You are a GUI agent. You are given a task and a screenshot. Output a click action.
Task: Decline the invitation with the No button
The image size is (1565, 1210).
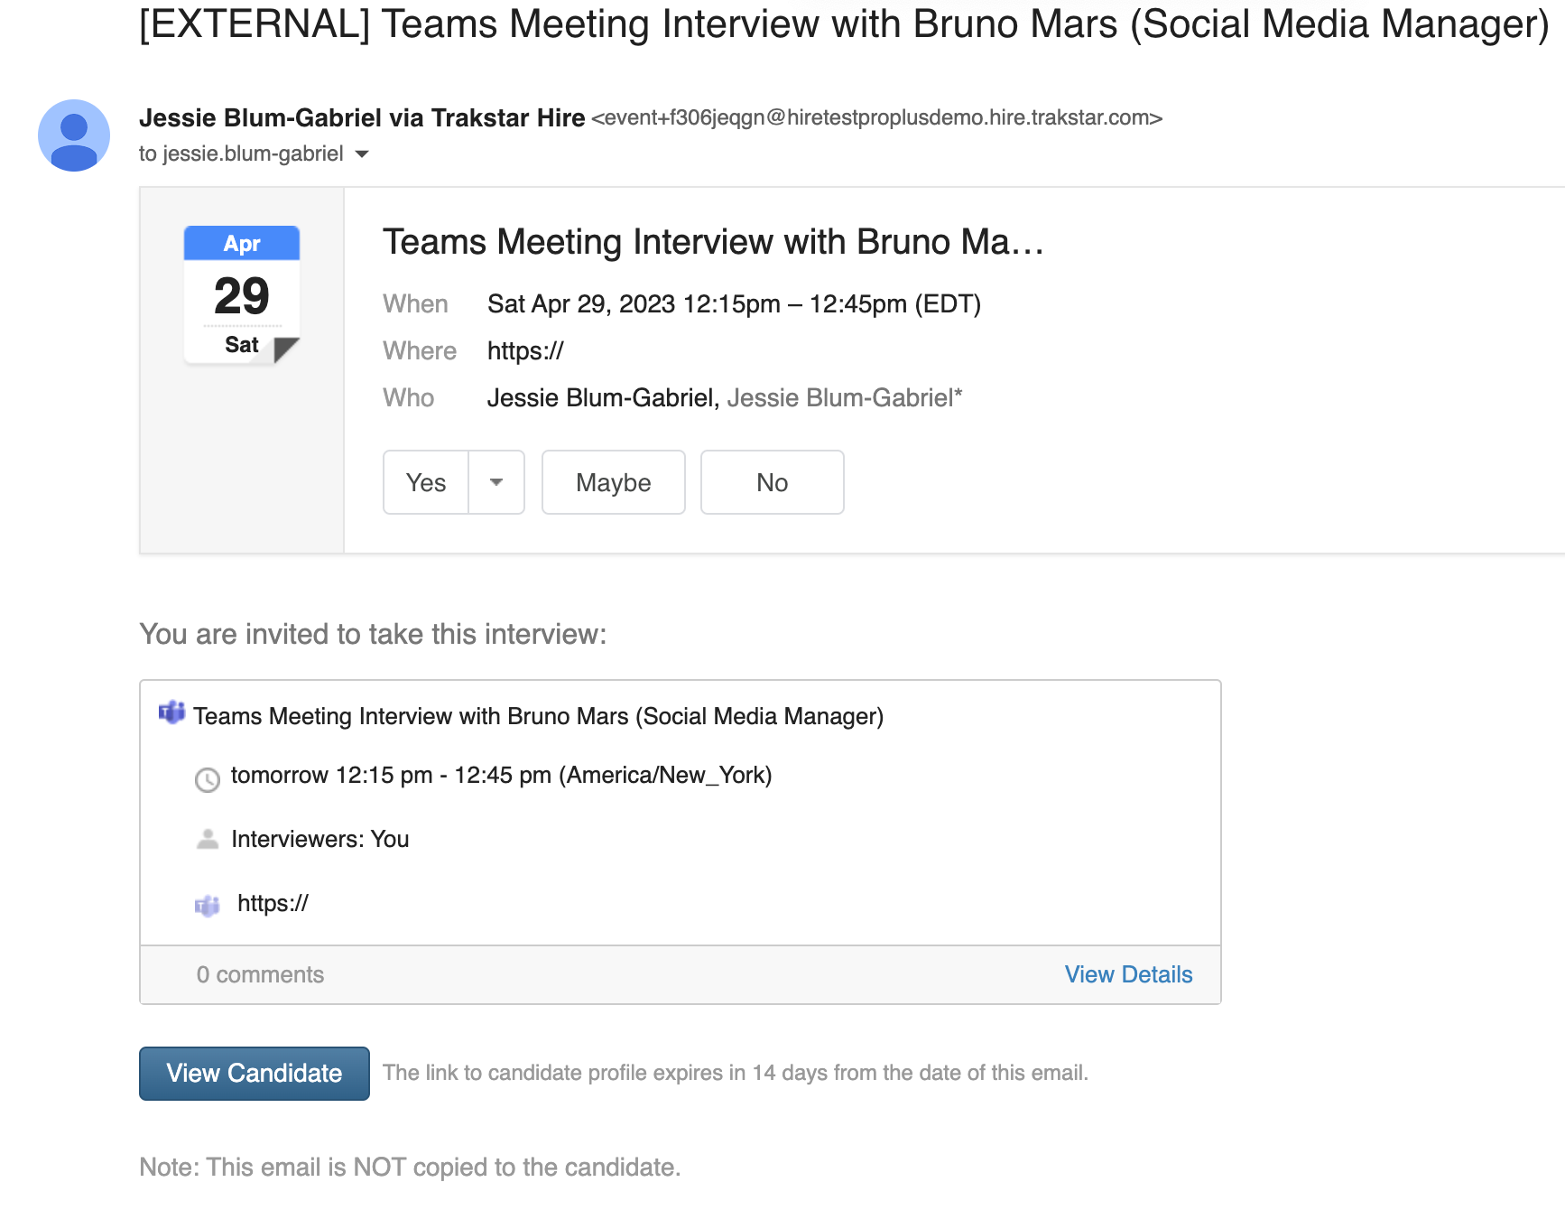tap(773, 482)
